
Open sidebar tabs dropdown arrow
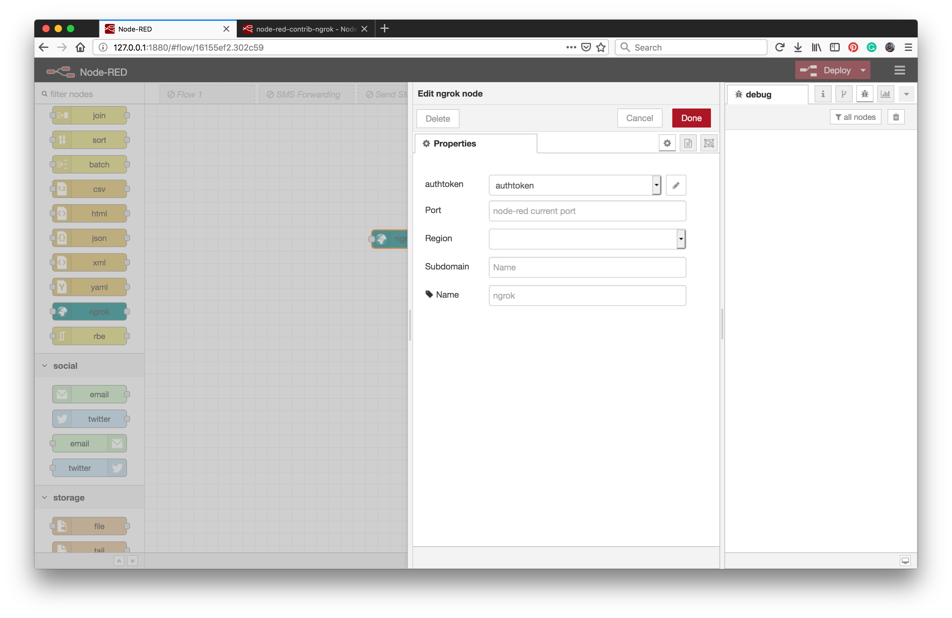(906, 94)
